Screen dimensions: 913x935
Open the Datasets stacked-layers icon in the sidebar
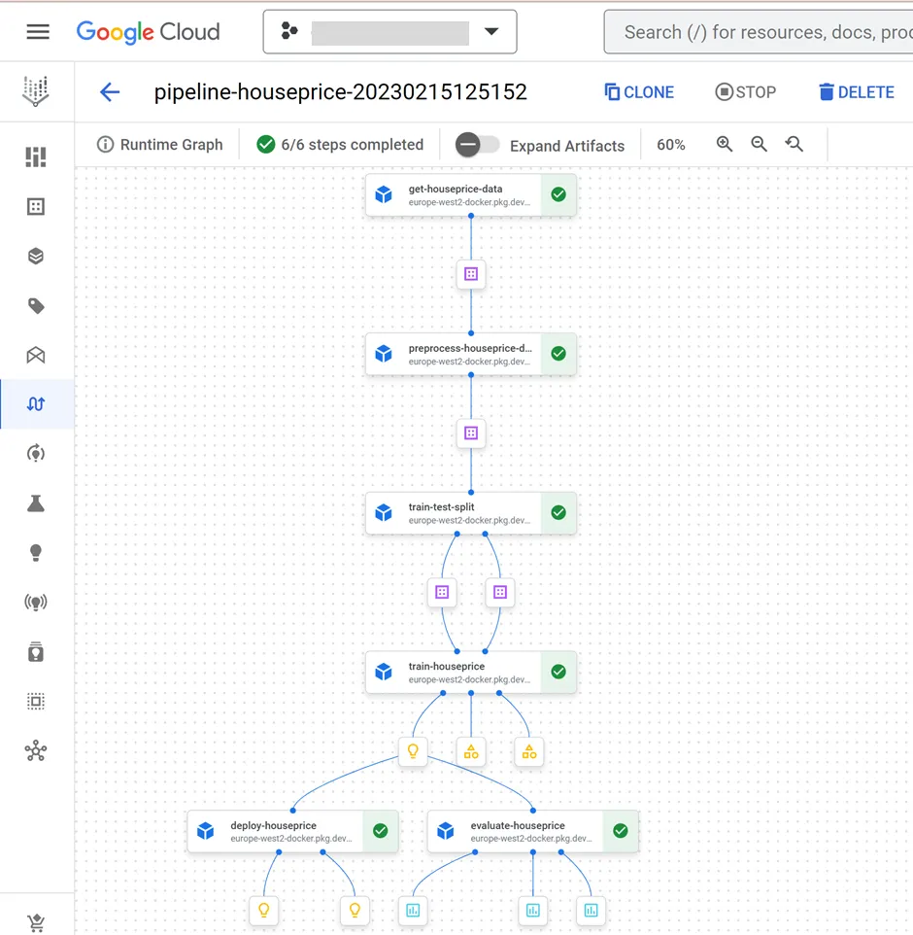coord(37,256)
